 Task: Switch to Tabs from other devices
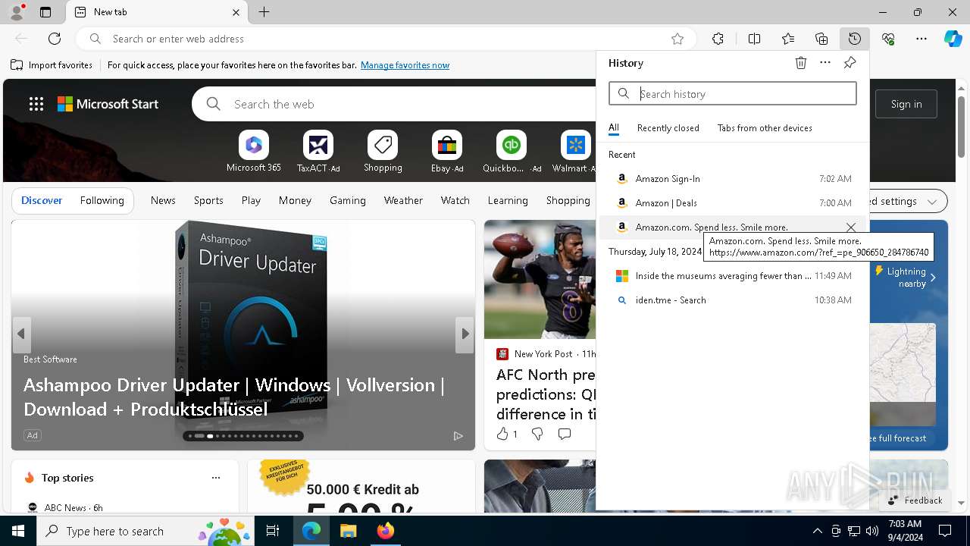[765, 128]
